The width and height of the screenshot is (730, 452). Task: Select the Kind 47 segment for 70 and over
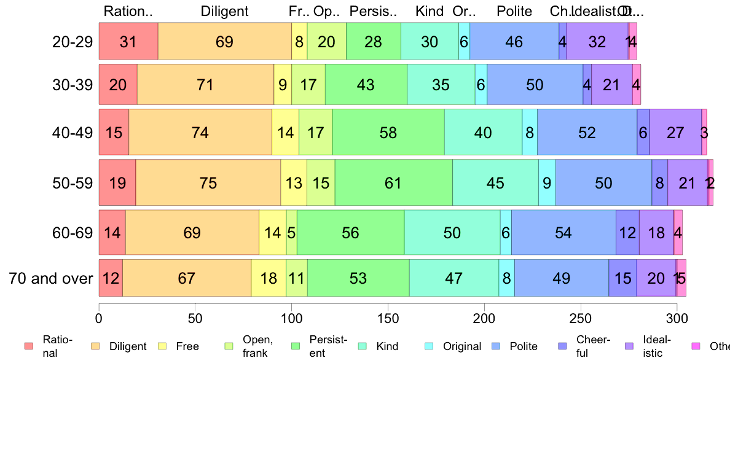454,278
